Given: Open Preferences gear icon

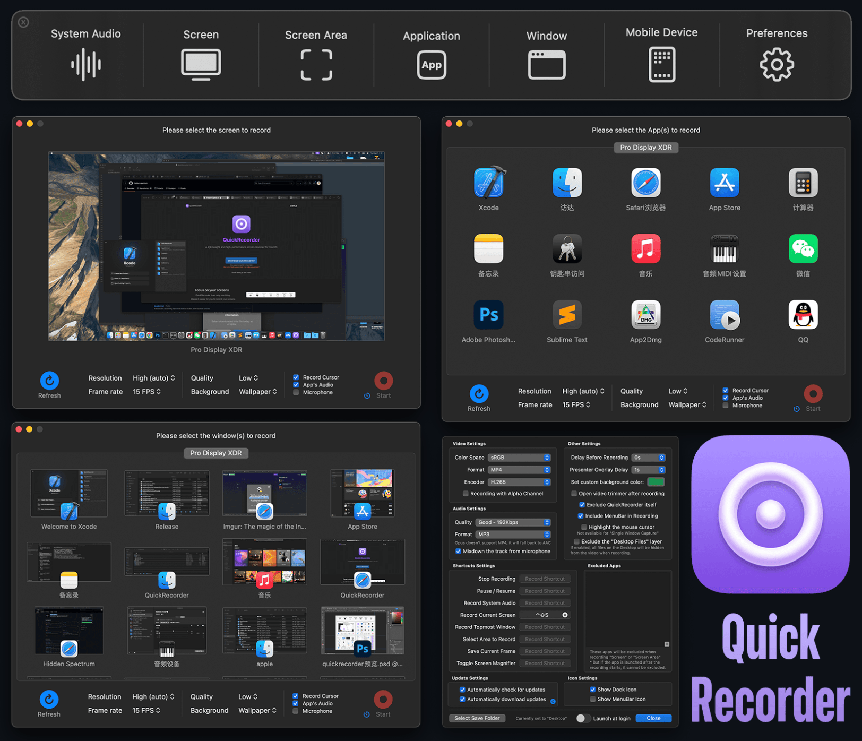Looking at the screenshot, I should tap(777, 64).
